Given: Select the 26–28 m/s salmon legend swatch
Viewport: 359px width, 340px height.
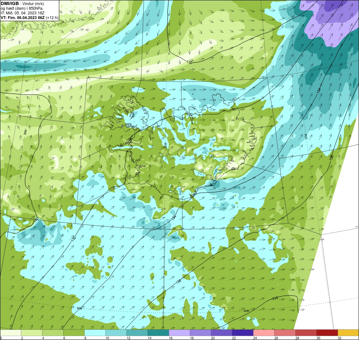Looking at the screenshot, I should click(285, 333).
